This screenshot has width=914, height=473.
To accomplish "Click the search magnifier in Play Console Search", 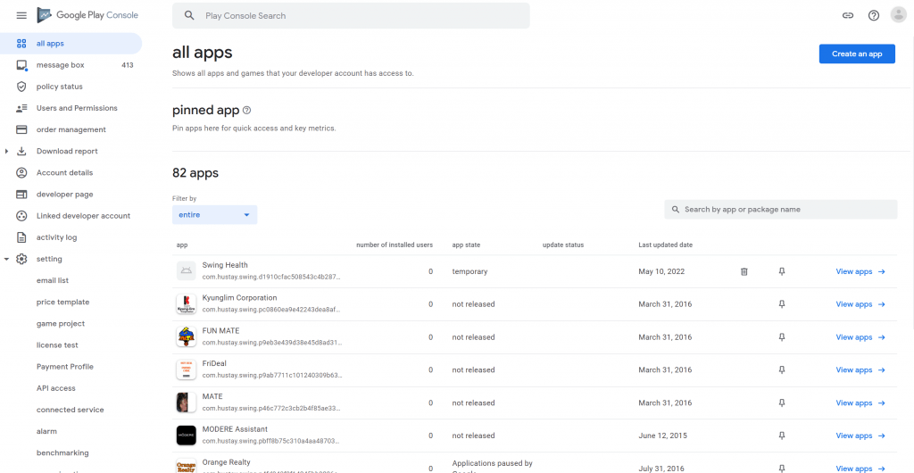I will click(x=189, y=16).
